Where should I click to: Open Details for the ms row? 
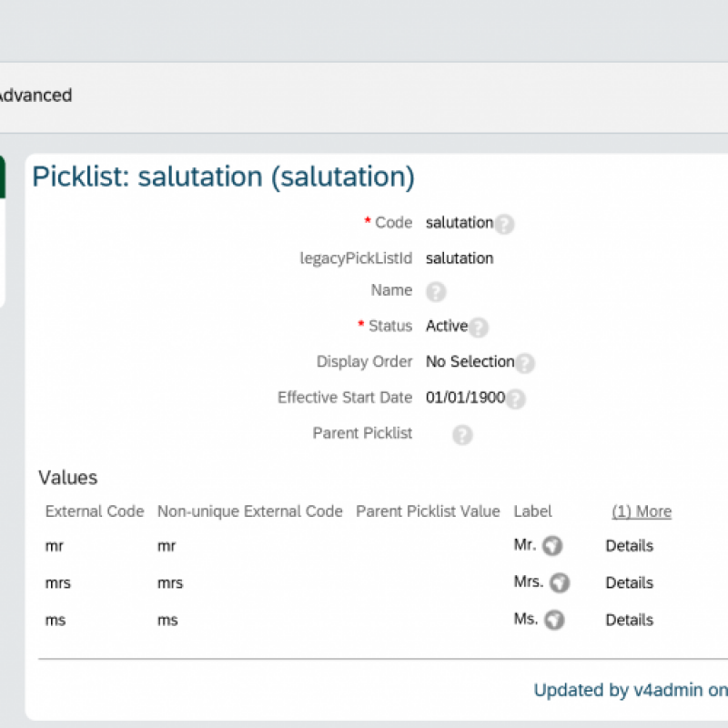[x=629, y=620]
